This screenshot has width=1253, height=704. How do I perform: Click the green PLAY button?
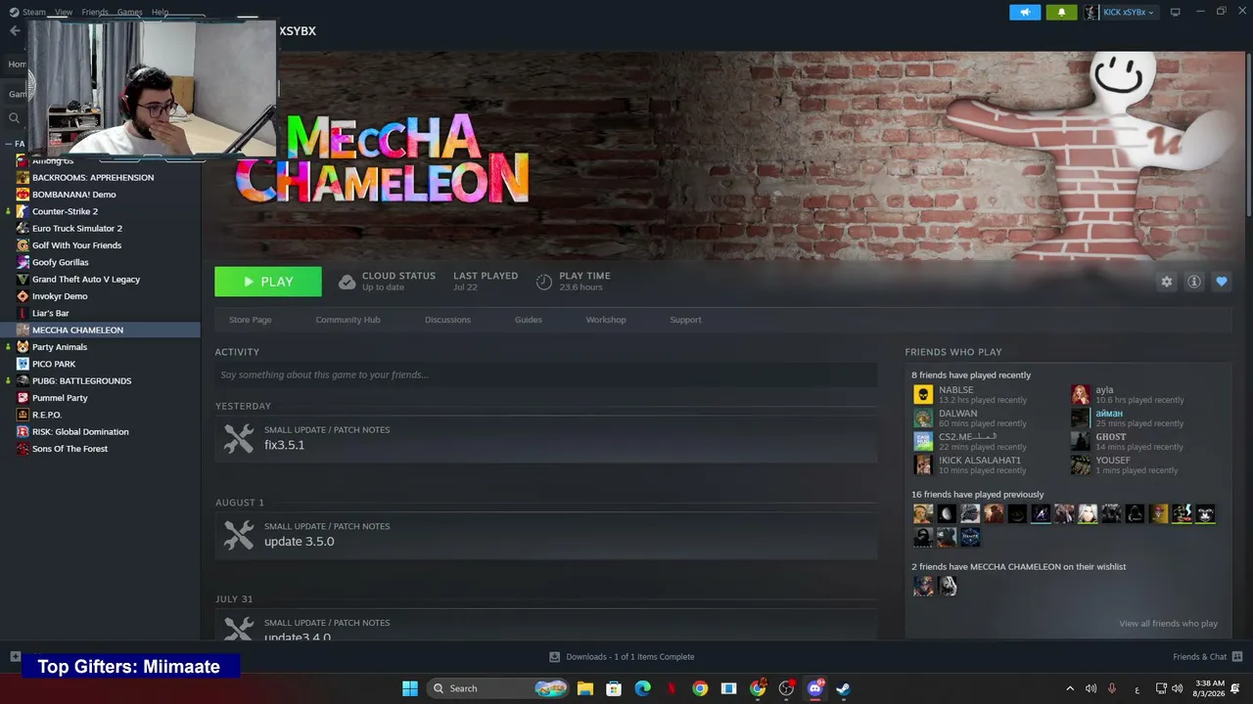point(268,282)
